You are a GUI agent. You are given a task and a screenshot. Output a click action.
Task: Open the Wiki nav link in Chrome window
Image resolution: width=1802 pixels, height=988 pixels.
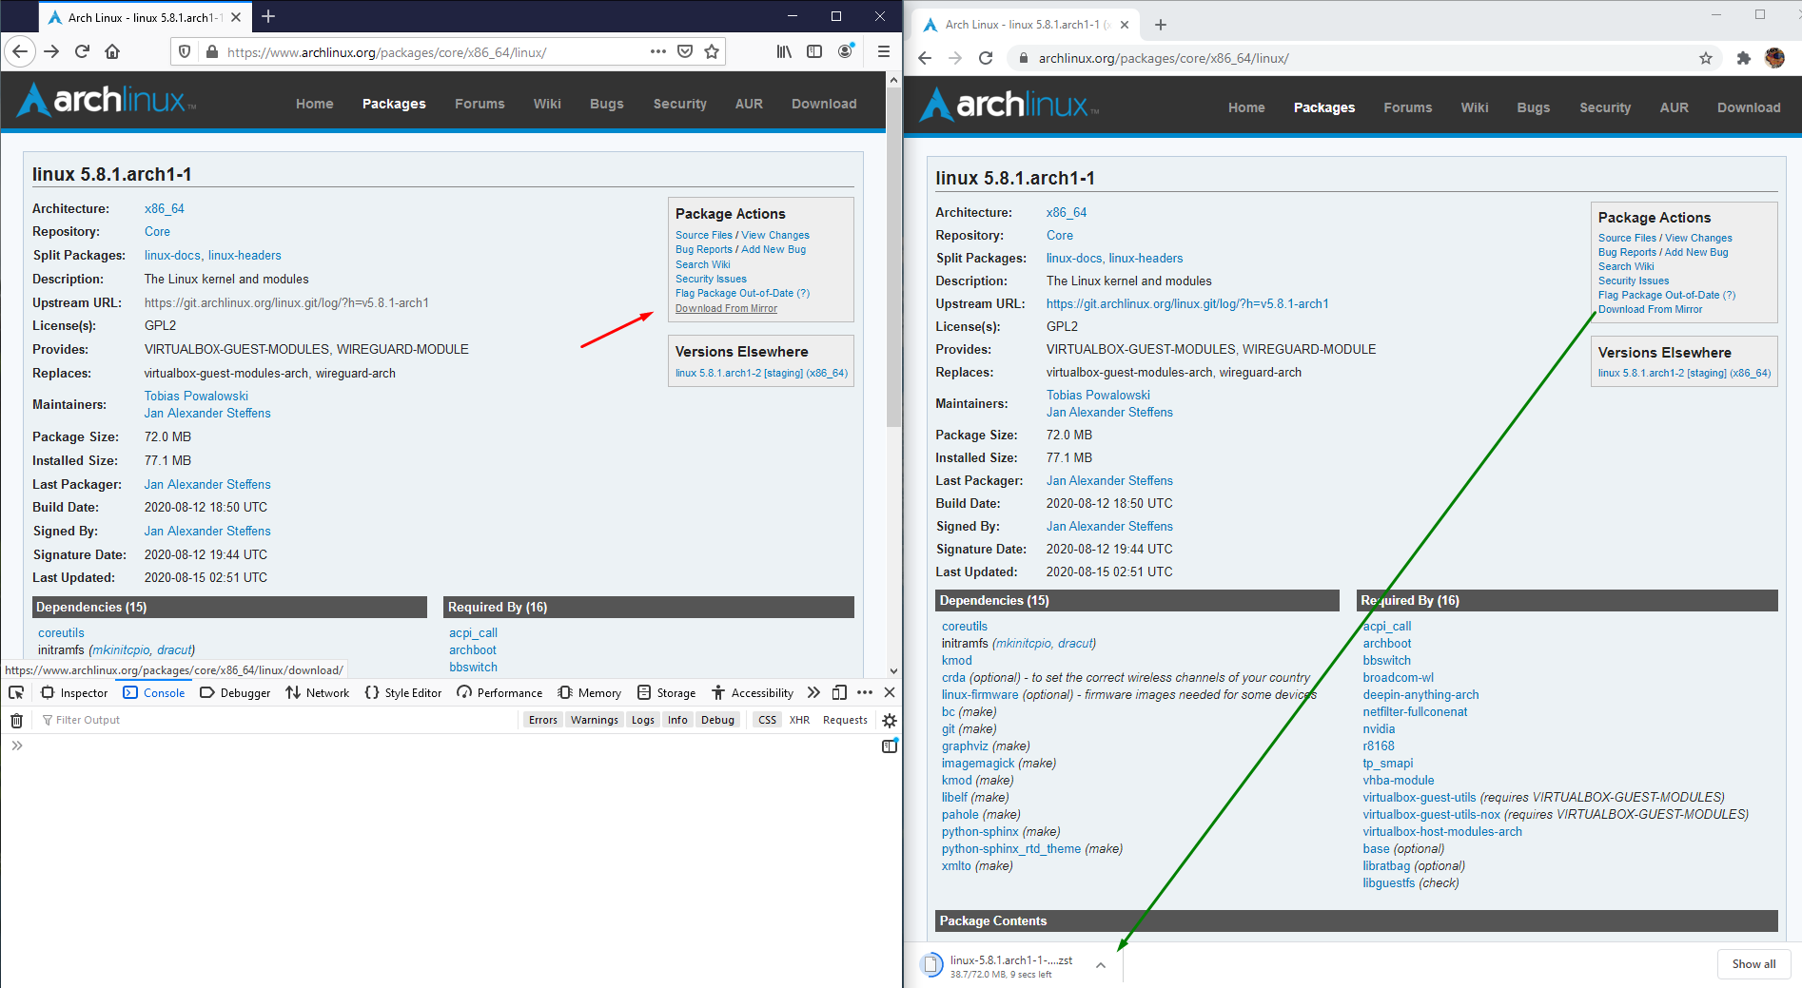click(x=1475, y=107)
